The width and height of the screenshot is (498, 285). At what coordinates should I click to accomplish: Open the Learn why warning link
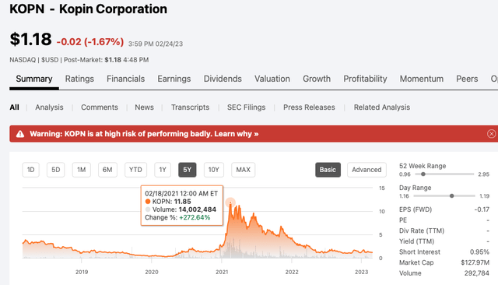point(237,134)
